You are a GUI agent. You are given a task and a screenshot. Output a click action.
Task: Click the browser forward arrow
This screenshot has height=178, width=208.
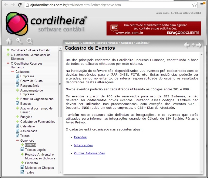click(x=13, y=5)
